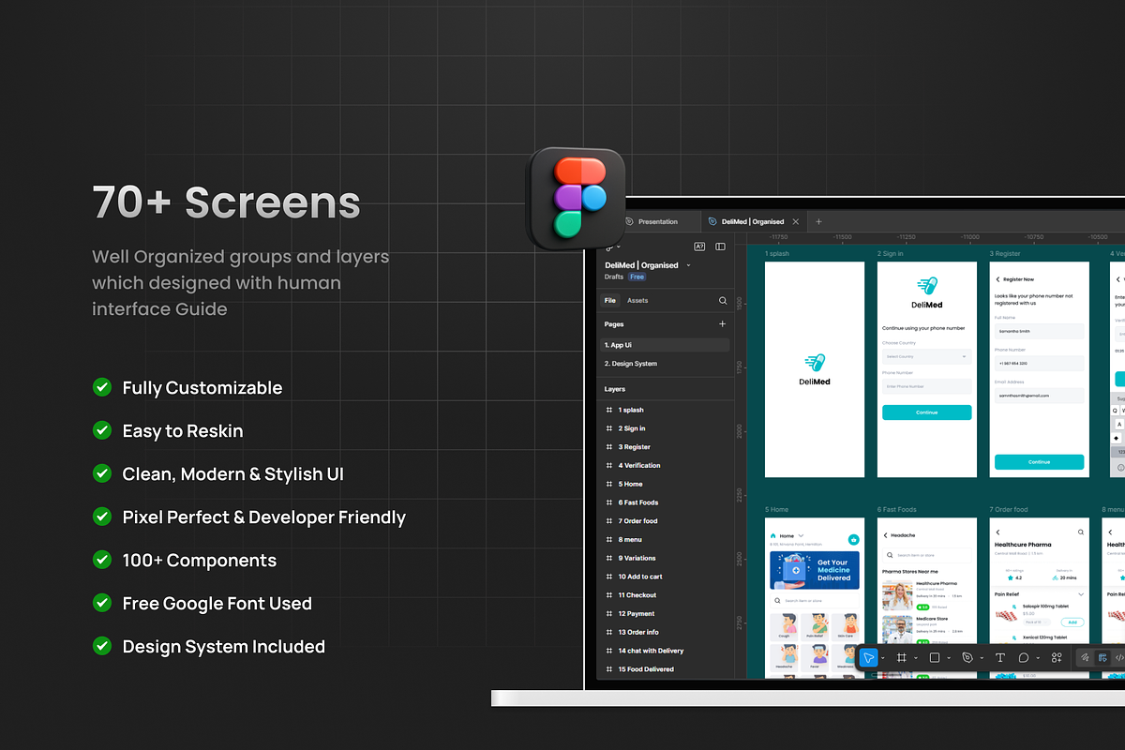The height and width of the screenshot is (750, 1125).
Task: Open Comment tool dropdown arrow
Action: pyautogui.click(x=1038, y=658)
